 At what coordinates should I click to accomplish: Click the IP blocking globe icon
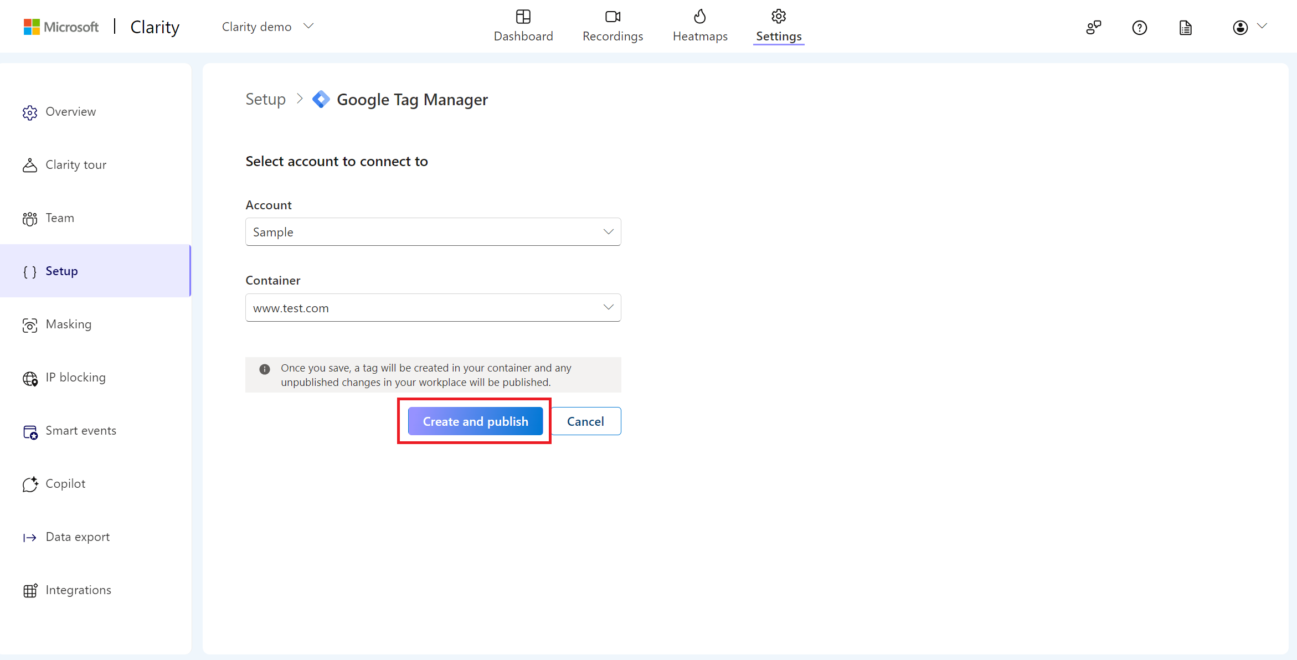pyautogui.click(x=30, y=378)
